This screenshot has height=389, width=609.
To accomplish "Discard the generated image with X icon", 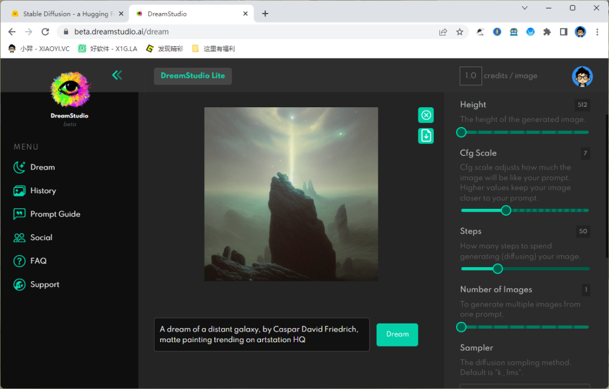I will pyautogui.click(x=426, y=115).
